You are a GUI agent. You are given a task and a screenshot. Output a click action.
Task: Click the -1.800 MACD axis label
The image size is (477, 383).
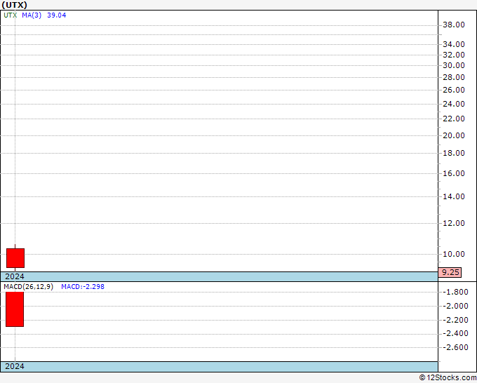tap(455, 292)
